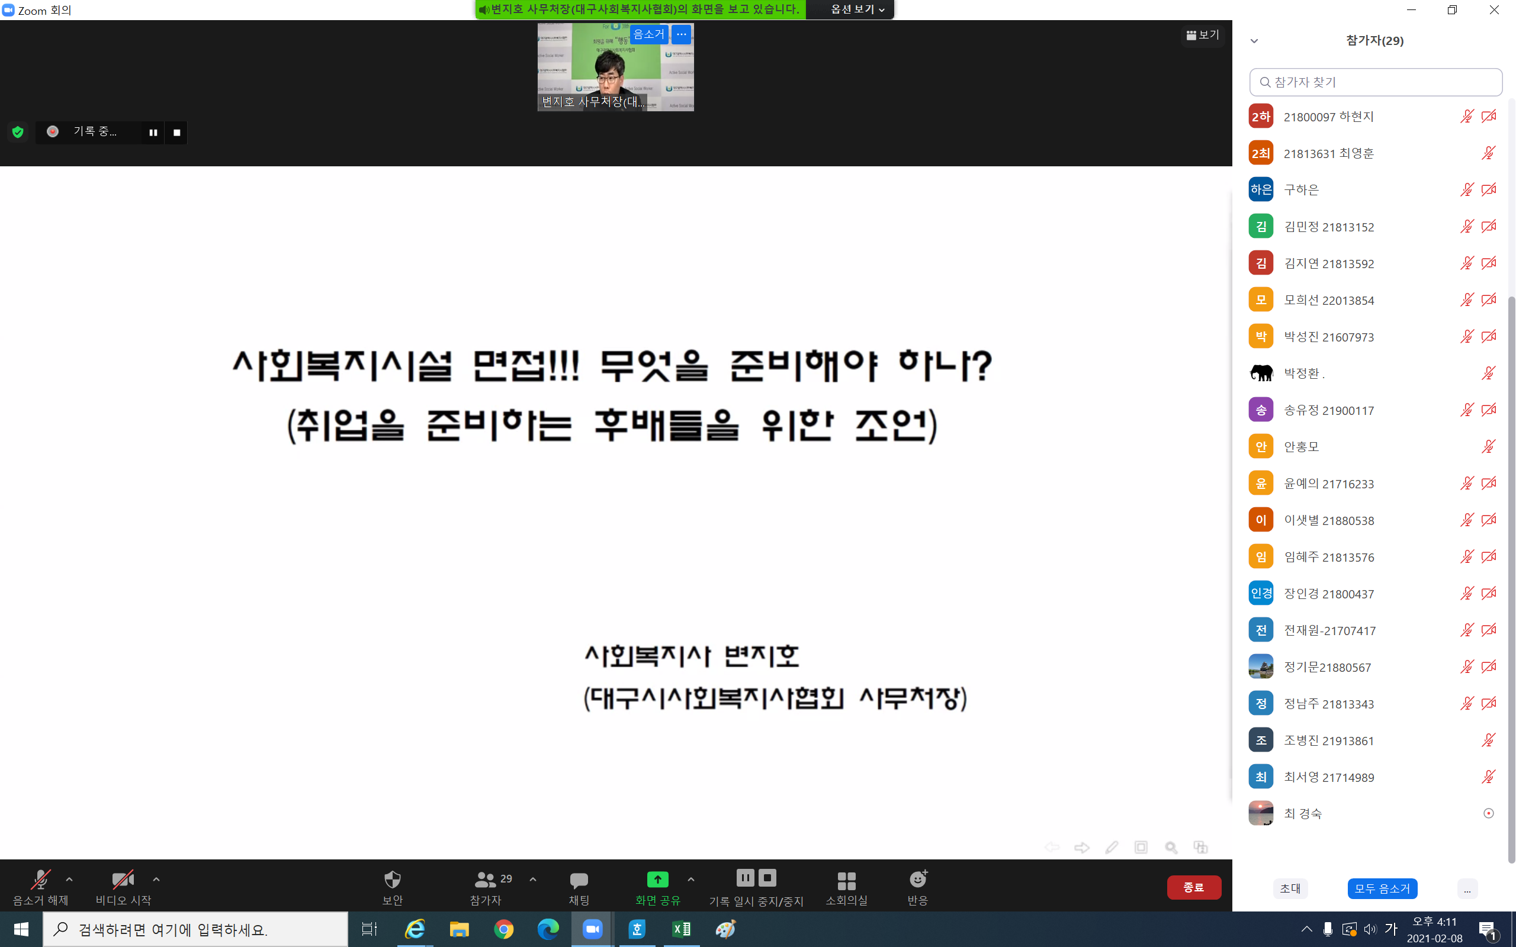Click the Mute All (모두 음소거) button
The image size is (1516, 947).
[1382, 888]
